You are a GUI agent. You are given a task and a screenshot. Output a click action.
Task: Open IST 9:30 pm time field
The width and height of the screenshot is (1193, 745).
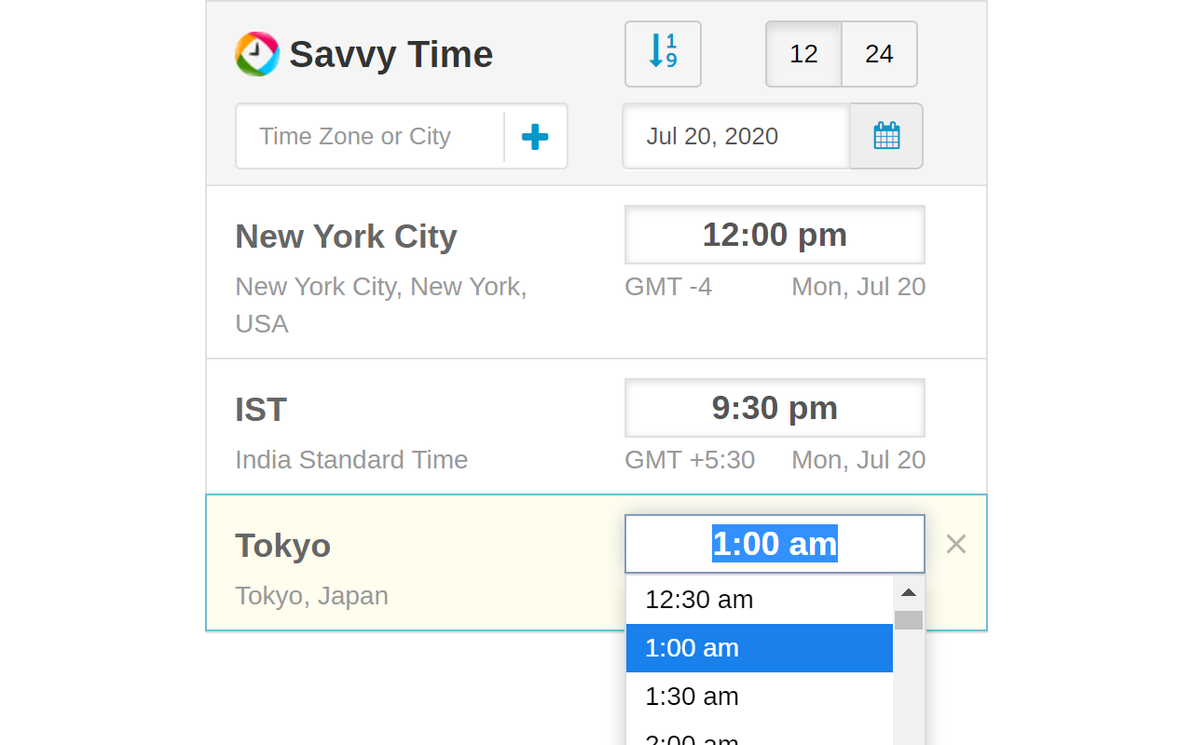pyautogui.click(x=775, y=408)
